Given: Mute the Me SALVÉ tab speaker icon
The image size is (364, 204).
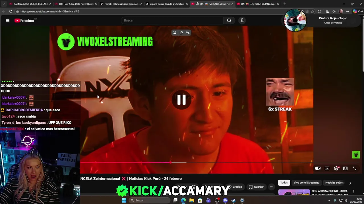Looking at the screenshot, I should pyautogui.click(x=197, y=4).
